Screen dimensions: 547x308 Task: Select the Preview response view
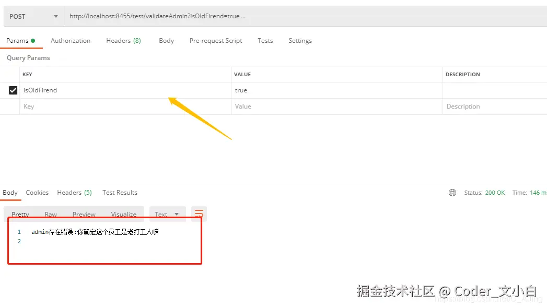pos(84,214)
